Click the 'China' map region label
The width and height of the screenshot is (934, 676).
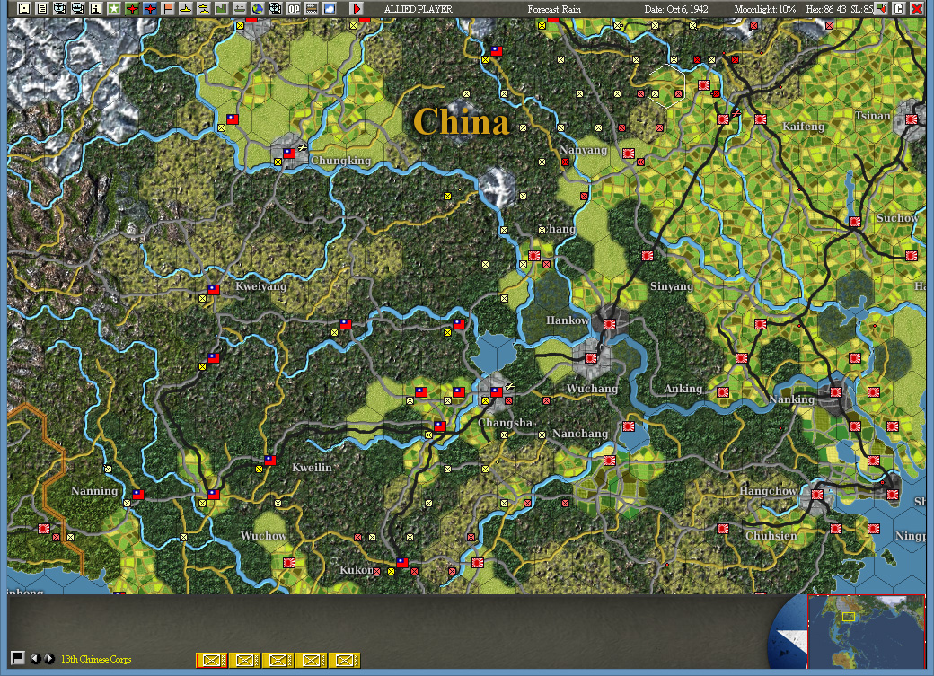tap(462, 122)
